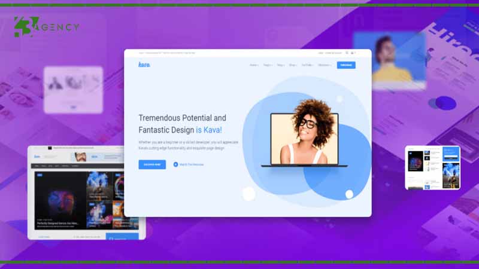This screenshot has height=269, width=479.
Task: Click the Login link in top bar
Action: click(320, 53)
